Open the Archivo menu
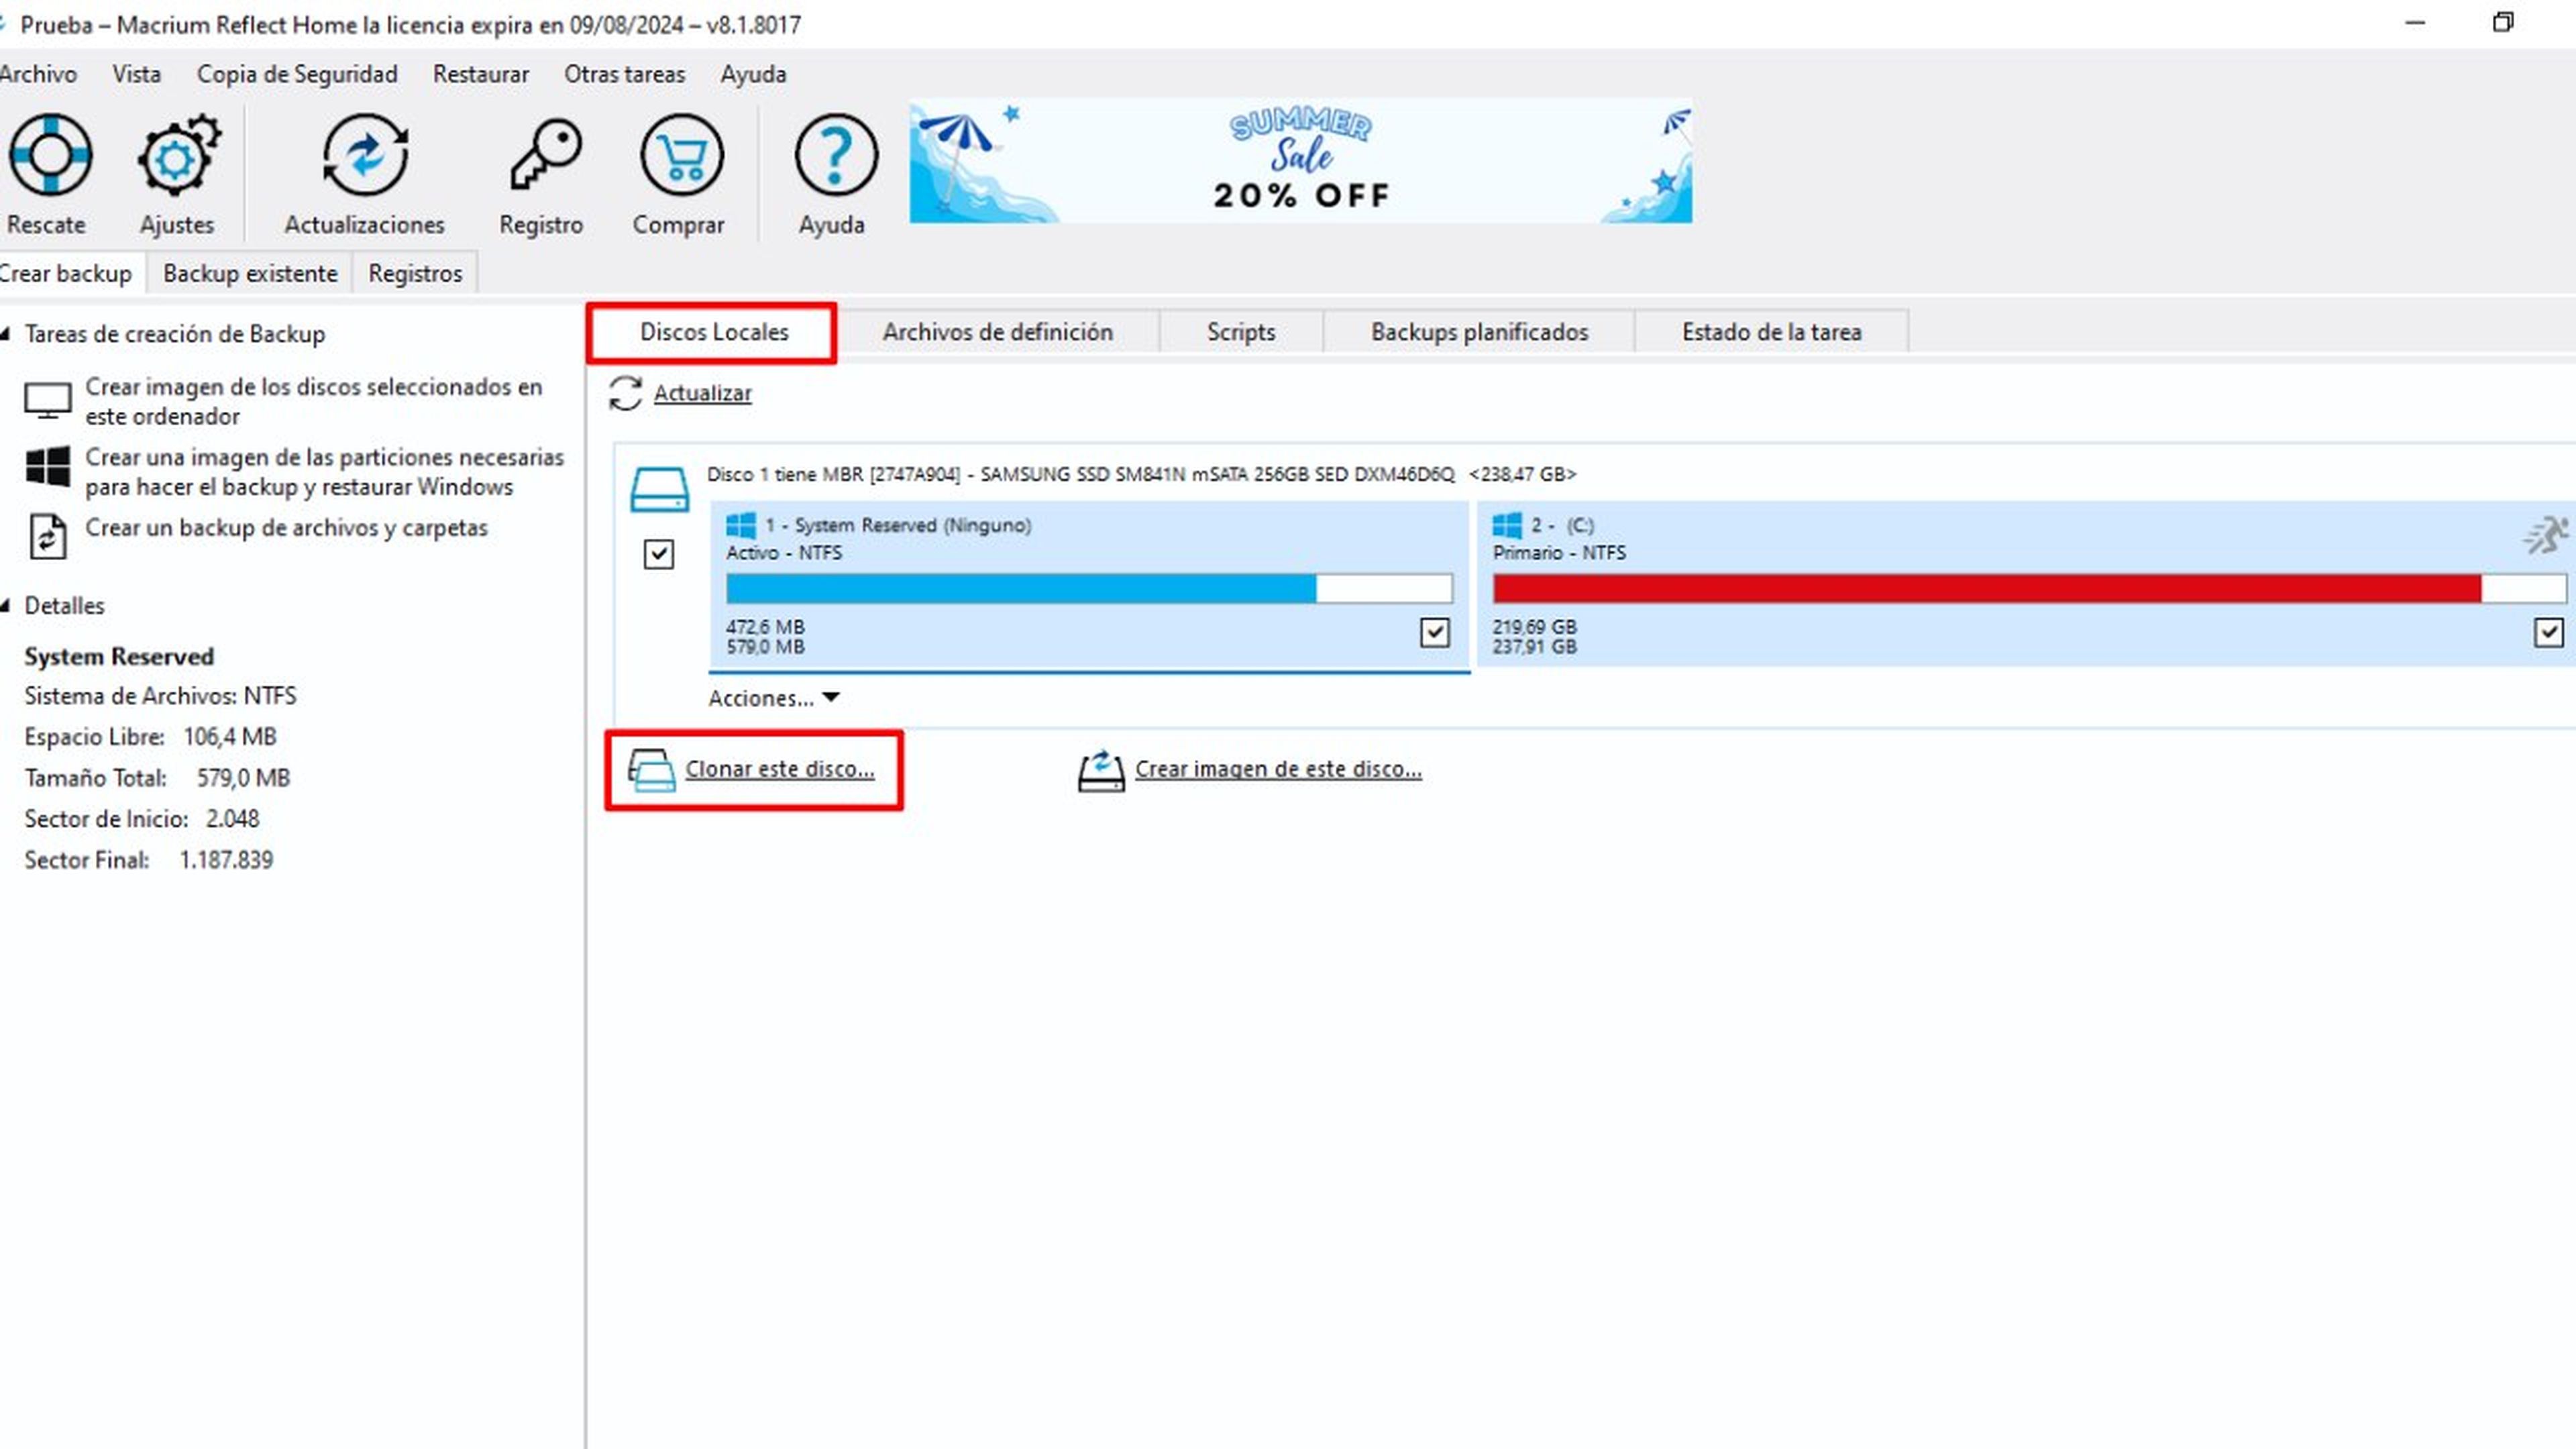The width and height of the screenshot is (2576, 1449). [38, 74]
